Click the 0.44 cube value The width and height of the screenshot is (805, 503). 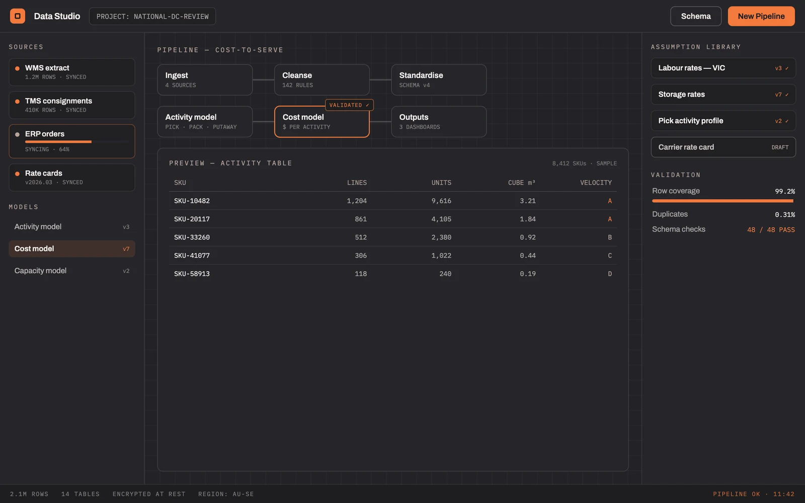(x=528, y=256)
